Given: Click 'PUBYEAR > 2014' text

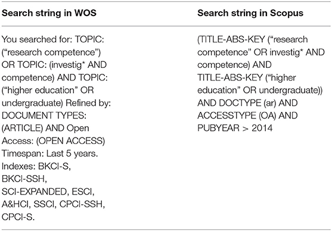Looking at the screenshot, I should coord(235,128).
